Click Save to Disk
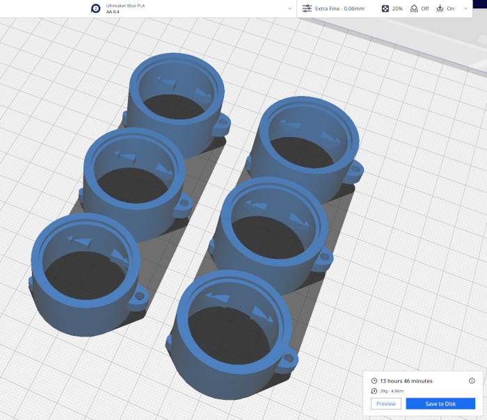Image resolution: width=487 pixels, height=420 pixels. click(440, 404)
